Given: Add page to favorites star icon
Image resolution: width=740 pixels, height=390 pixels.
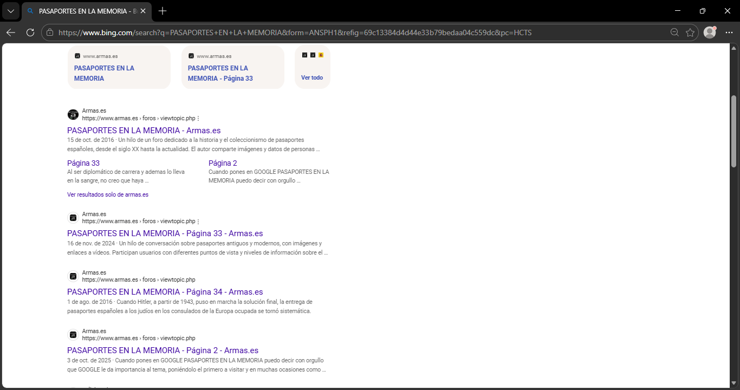Looking at the screenshot, I should (x=690, y=32).
